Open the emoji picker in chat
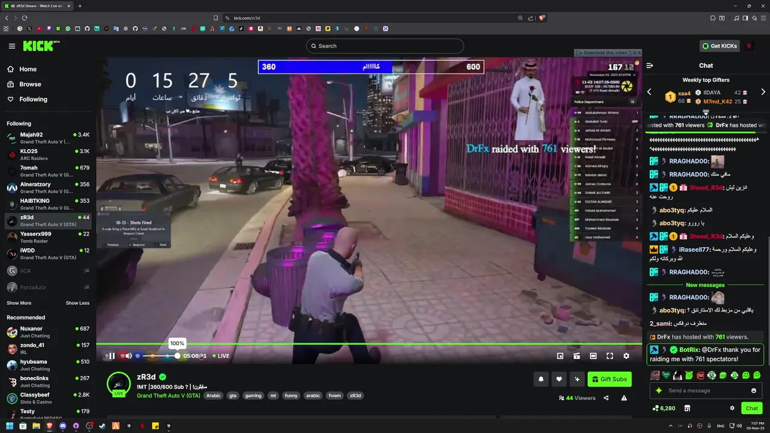This screenshot has width=770, height=433. coord(754,390)
